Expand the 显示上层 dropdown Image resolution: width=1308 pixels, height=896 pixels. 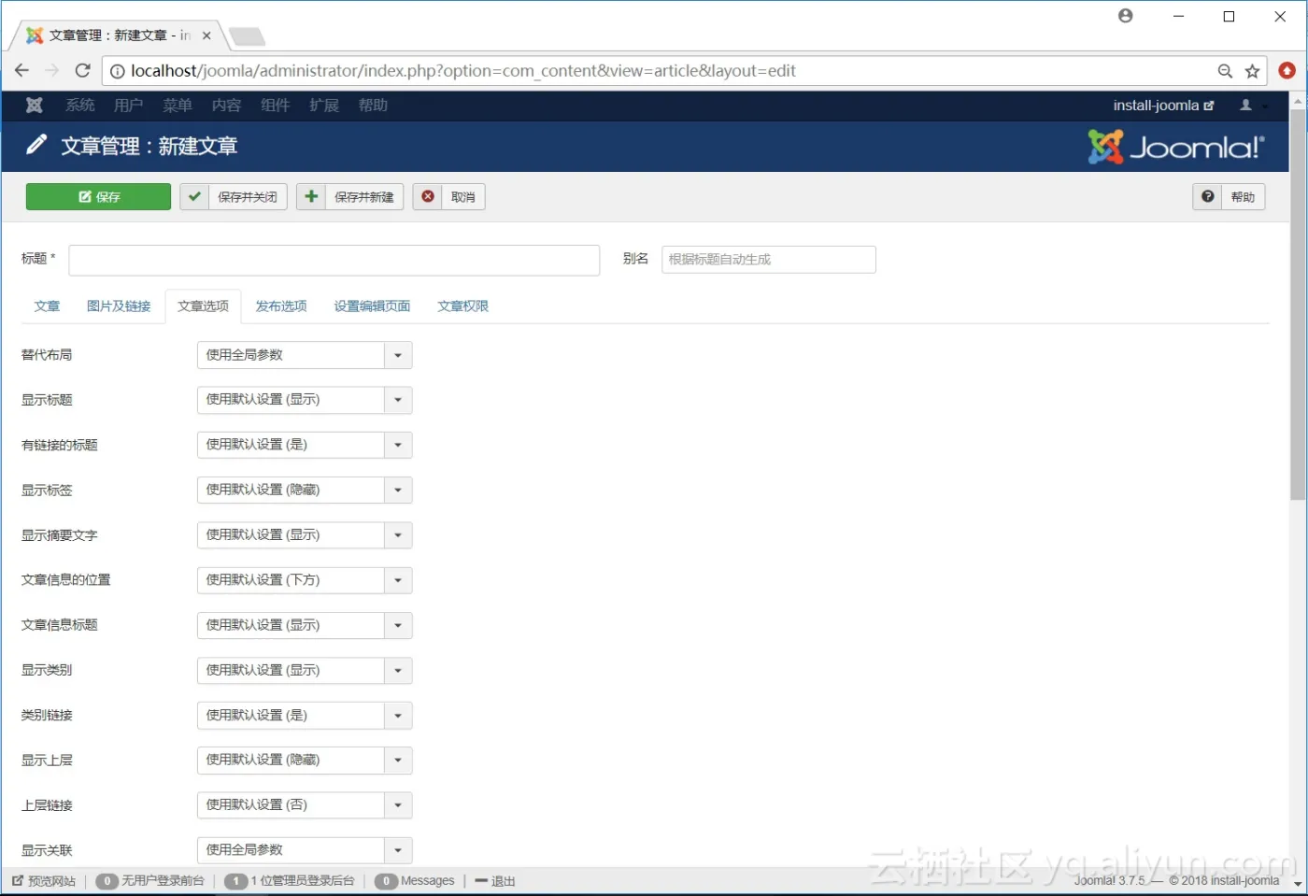(305, 761)
